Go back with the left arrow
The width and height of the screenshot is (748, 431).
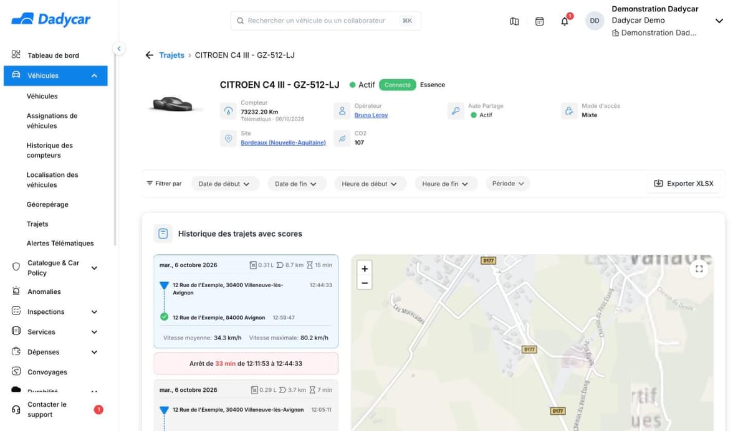tap(149, 55)
